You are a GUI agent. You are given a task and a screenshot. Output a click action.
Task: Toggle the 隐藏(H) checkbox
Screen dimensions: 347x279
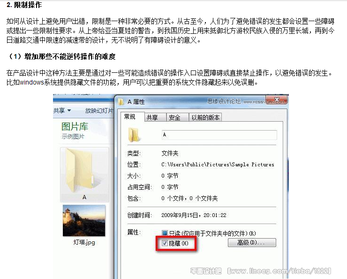(x=165, y=243)
